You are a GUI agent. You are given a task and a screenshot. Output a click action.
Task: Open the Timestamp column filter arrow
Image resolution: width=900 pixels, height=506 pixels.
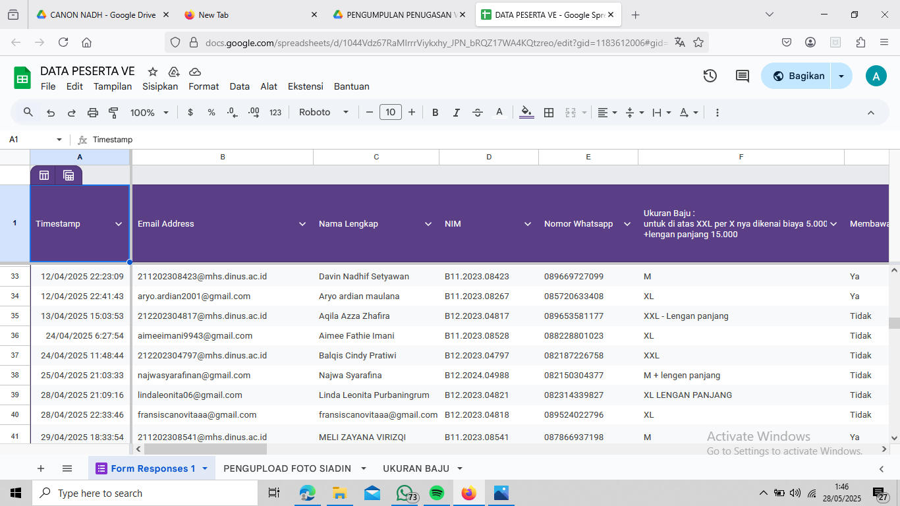119,224
